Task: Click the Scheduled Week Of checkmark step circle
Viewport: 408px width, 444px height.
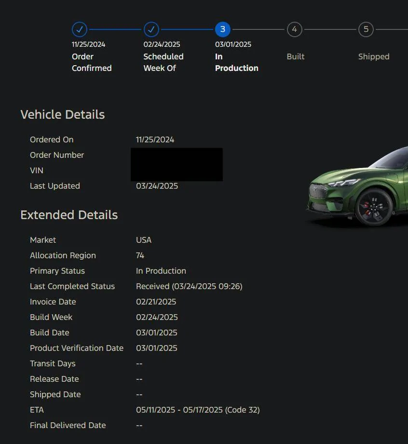Action: (x=151, y=29)
